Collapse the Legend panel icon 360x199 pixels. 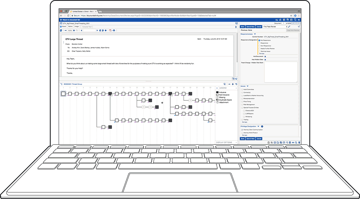pos(236,88)
